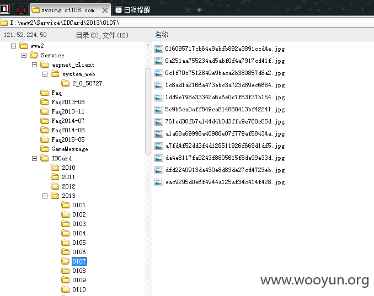Image resolution: width=374 pixels, height=296 pixels.
Task: Open a new tab with plus button
Action: (199, 10)
